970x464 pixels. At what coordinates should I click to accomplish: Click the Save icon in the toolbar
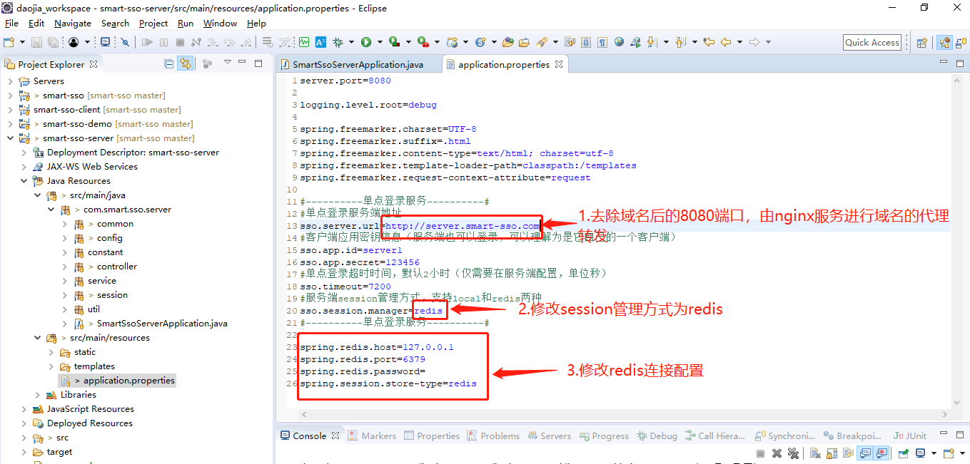tap(36, 41)
